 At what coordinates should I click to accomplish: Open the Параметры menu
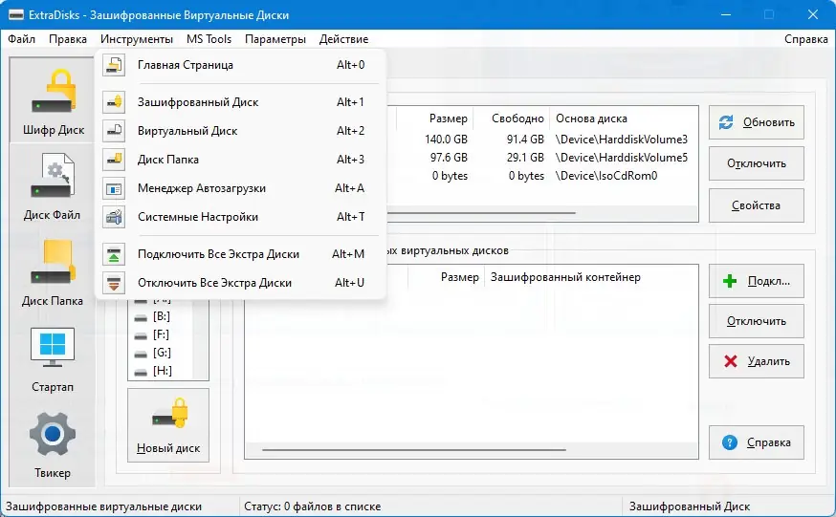point(275,39)
